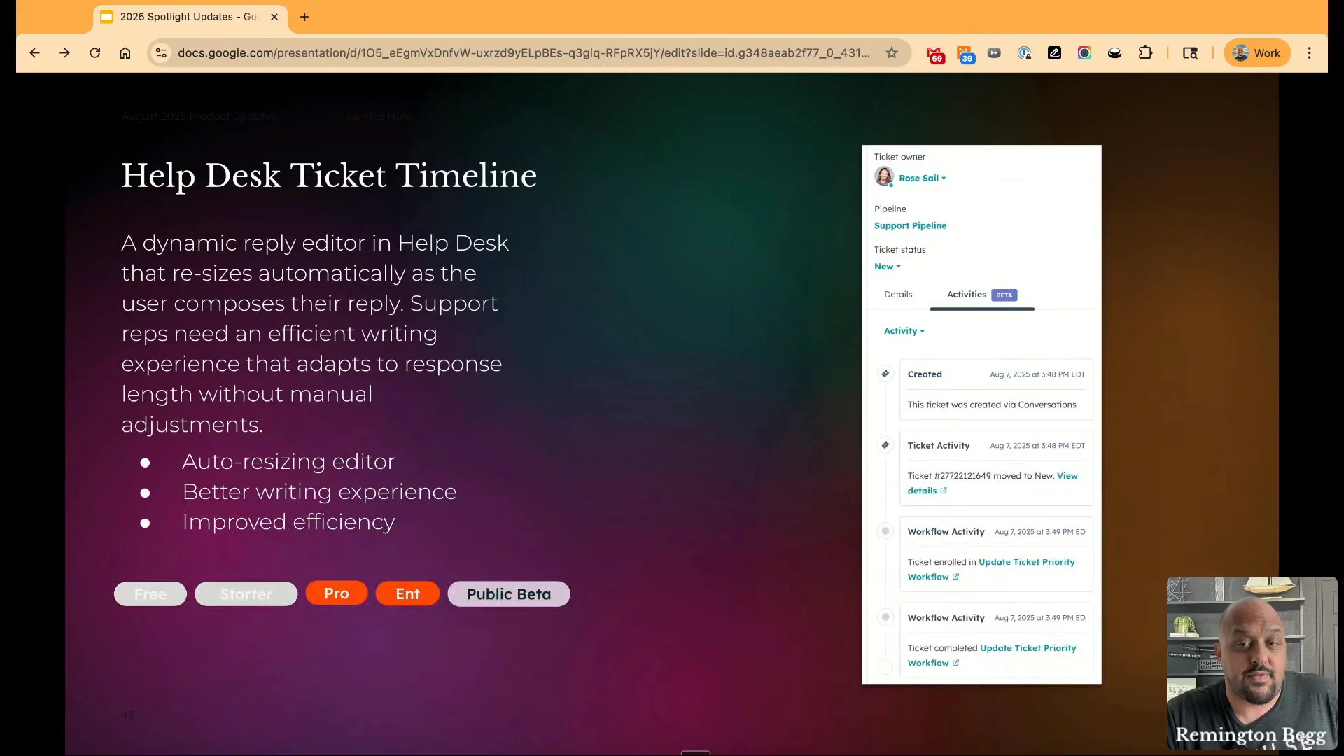Open the Rose Sail ticket owner dropdown

click(x=922, y=178)
